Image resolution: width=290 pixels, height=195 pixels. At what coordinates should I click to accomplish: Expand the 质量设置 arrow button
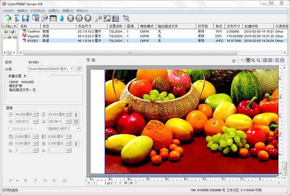[x=25, y=76]
